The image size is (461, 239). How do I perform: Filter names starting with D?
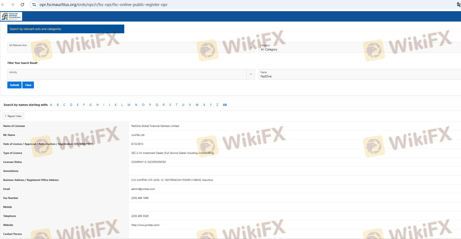(71, 105)
